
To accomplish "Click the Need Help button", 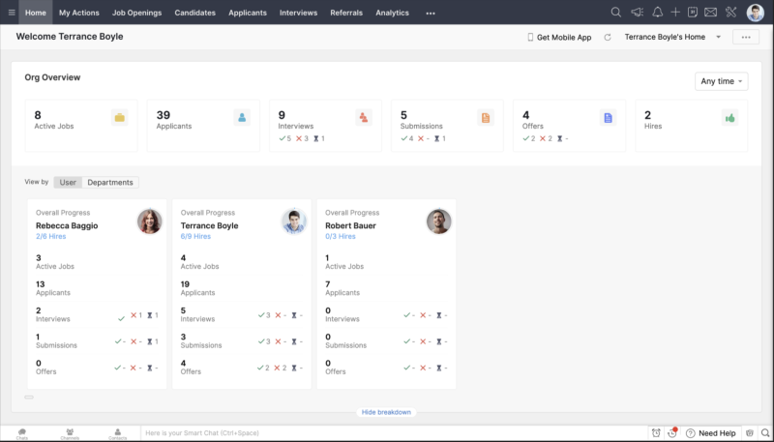I will click(712, 433).
